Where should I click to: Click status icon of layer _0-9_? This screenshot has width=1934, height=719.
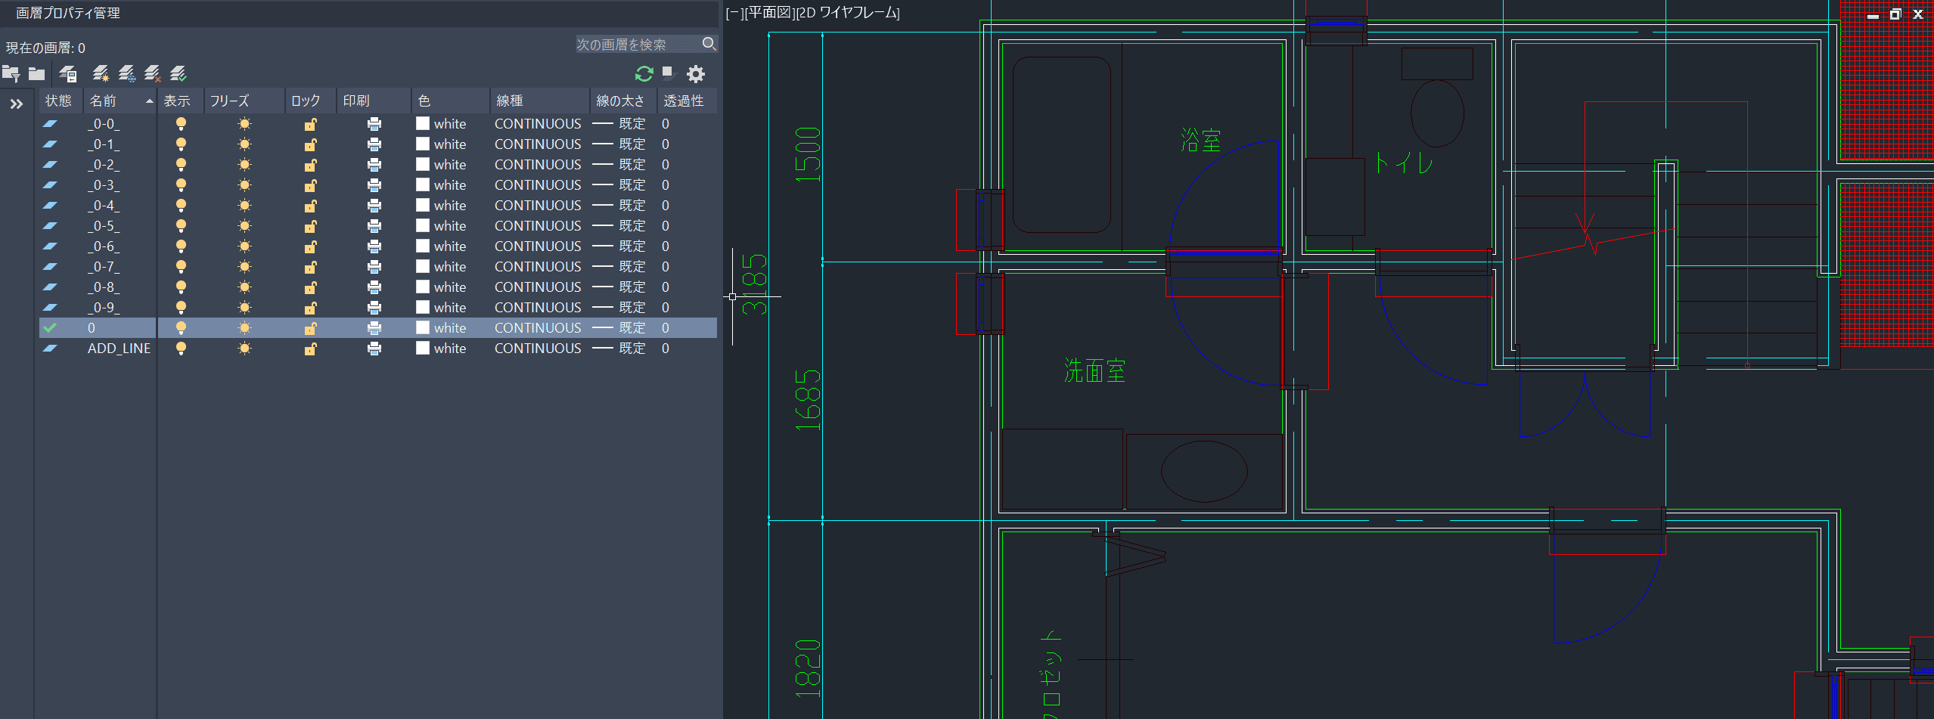[50, 307]
